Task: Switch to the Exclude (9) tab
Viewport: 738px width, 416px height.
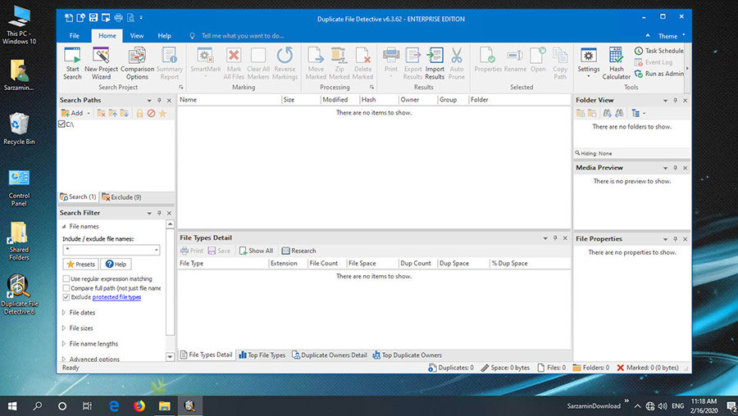Action: pos(121,197)
